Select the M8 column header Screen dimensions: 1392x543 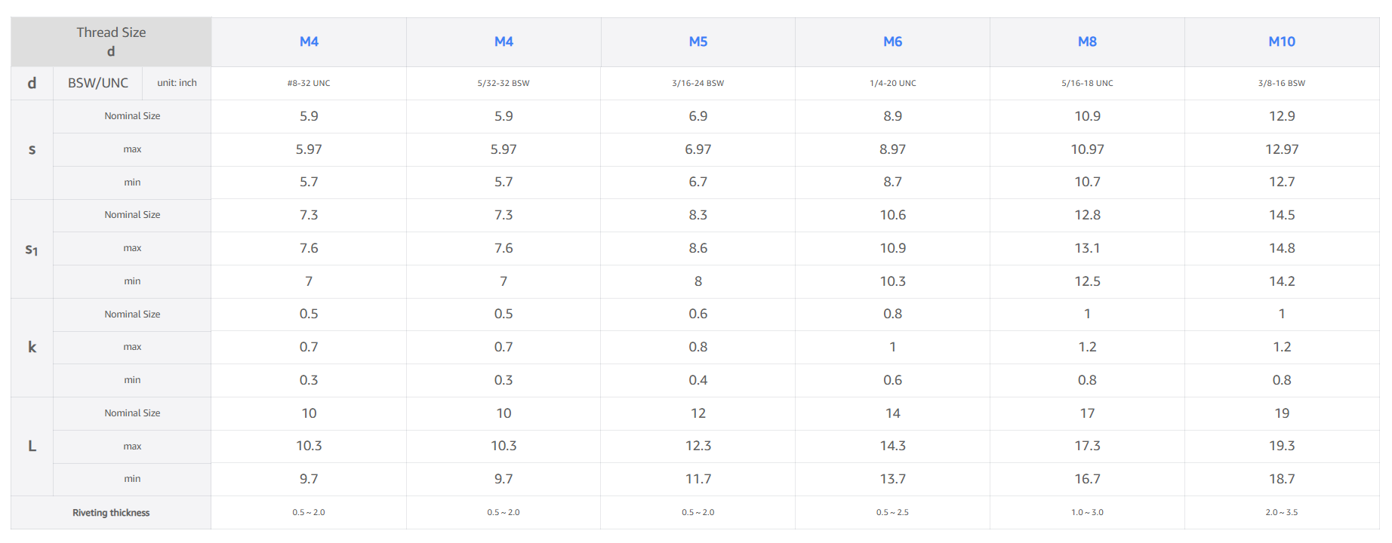click(1087, 41)
